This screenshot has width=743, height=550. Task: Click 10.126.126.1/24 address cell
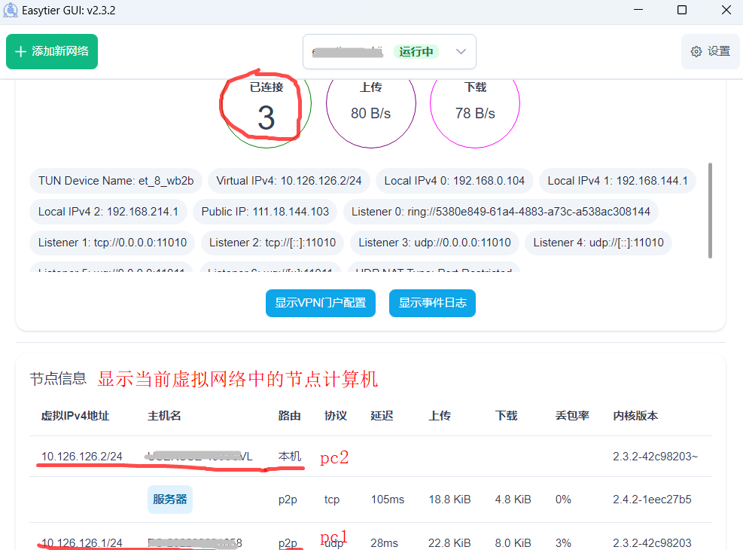point(81,543)
